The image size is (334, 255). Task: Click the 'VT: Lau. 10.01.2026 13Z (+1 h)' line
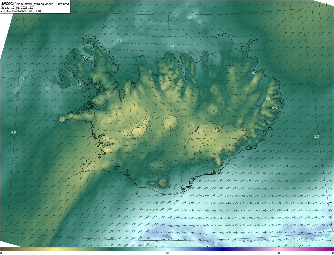coord(21,11)
